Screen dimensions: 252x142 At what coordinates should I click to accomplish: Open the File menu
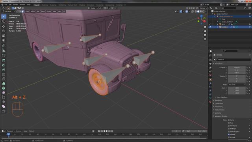pyautogui.click(x=6, y=5)
